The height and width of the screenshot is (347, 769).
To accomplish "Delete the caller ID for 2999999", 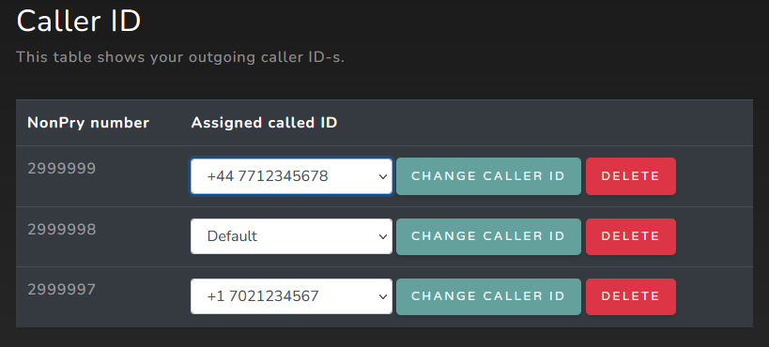I will [631, 176].
